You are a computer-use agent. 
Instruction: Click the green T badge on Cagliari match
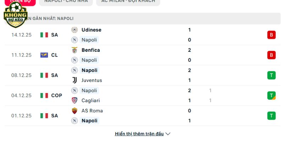tap(272, 95)
